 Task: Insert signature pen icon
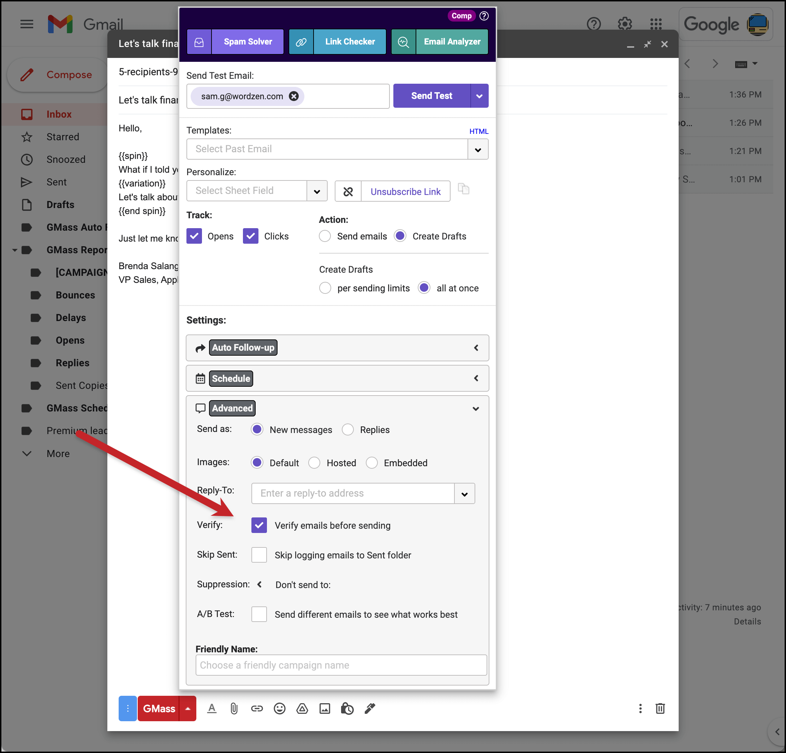370,708
